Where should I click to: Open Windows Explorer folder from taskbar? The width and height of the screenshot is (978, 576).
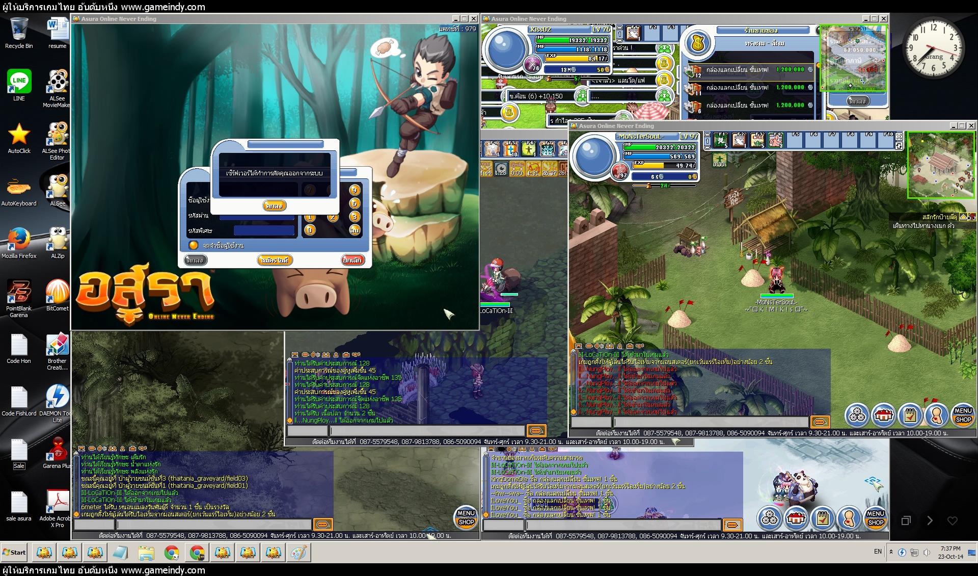pyautogui.click(x=146, y=553)
